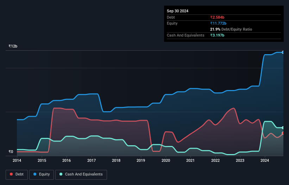The image size is (289, 185).
Task: Click the 2017 x-axis label
Action: (92, 160)
